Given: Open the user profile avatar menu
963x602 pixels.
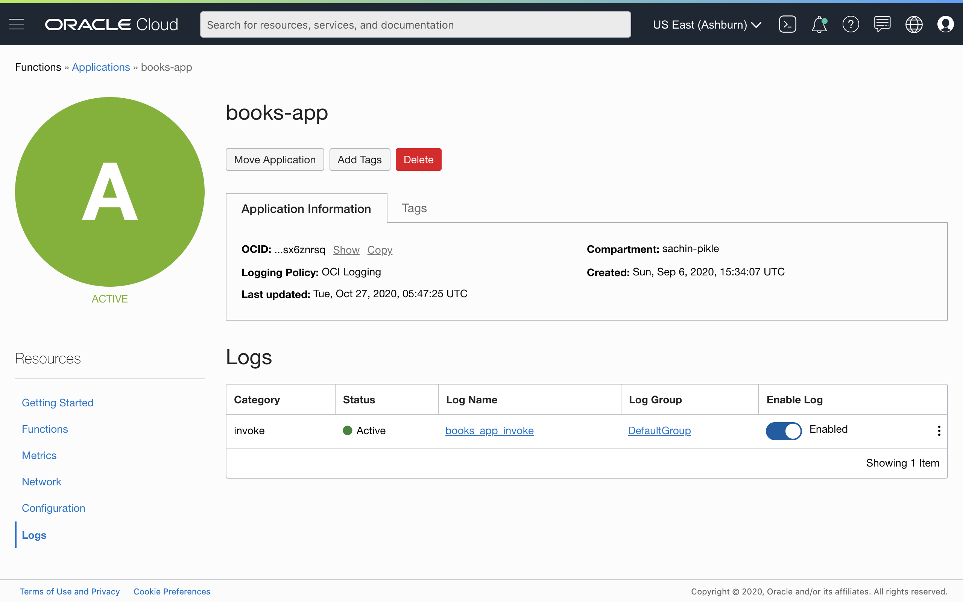Looking at the screenshot, I should click(x=945, y=24).
